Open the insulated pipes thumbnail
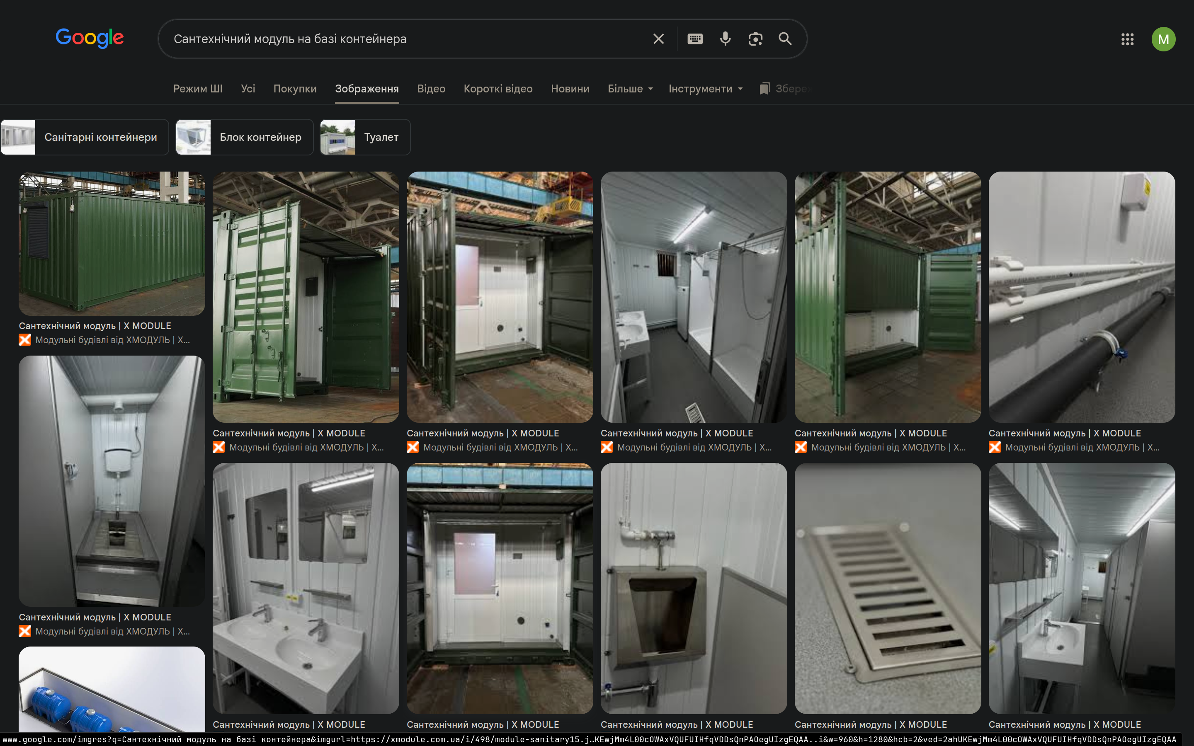1194x746 pixels. coord(1082,297)
